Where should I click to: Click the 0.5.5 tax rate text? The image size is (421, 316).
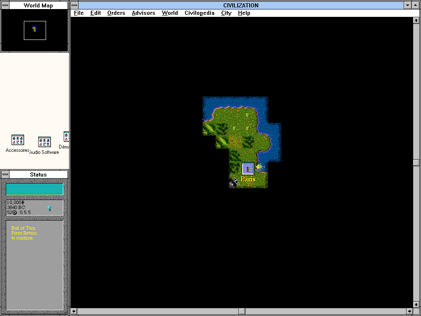[x=25, y=212]
